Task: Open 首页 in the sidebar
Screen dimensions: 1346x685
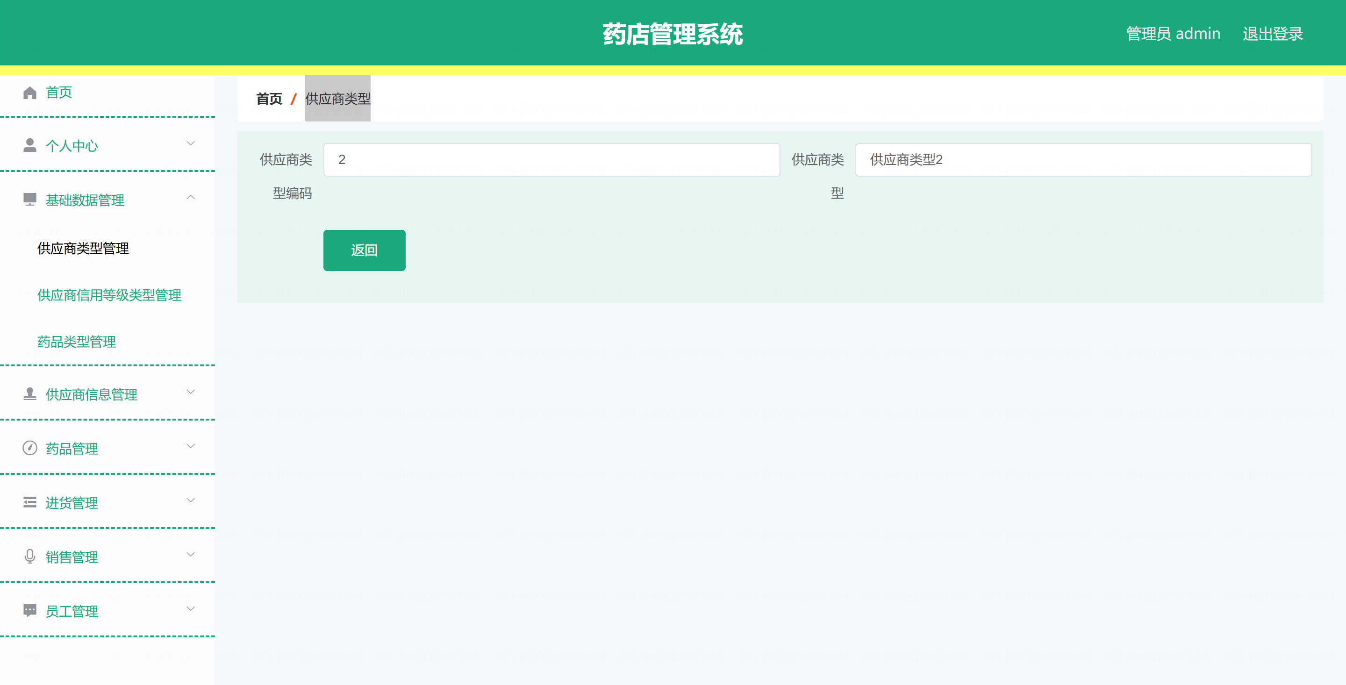Action: (x=59, y=93)
